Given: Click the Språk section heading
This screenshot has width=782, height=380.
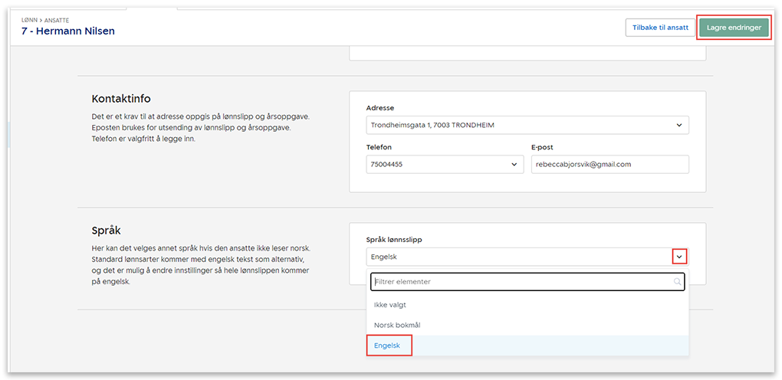Looking at the screenshot, I should click(106, 230).
